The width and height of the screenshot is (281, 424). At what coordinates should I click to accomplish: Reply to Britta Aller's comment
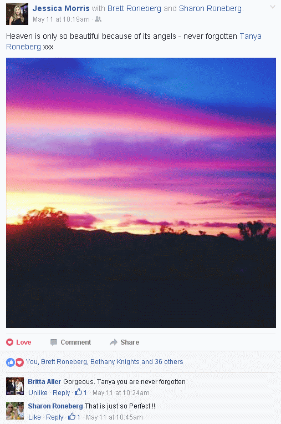[62, 392]
